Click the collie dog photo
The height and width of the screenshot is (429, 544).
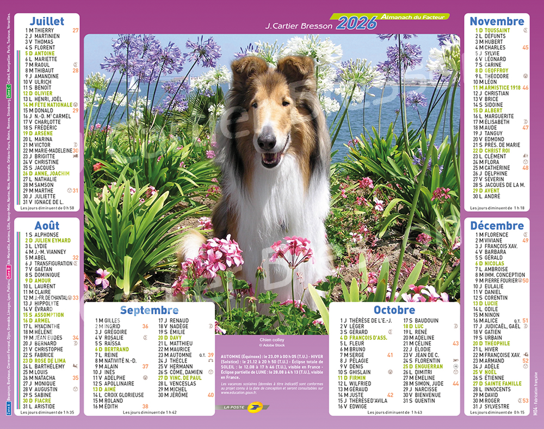(x=272, y=163)
